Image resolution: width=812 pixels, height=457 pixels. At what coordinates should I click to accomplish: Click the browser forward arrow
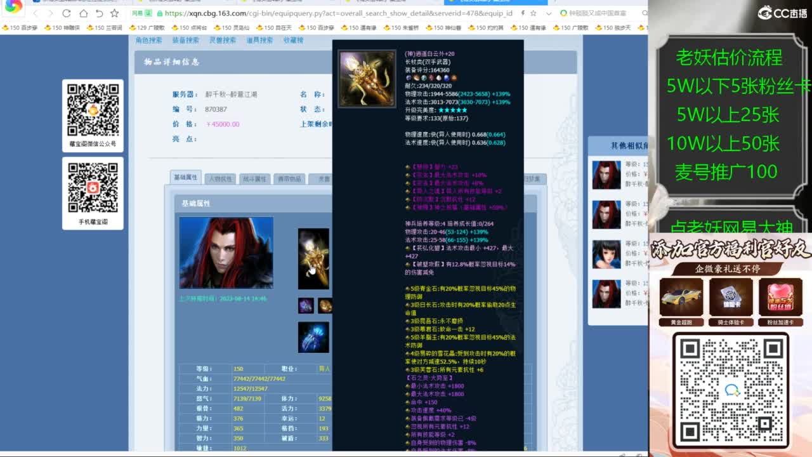[x=51, y=13]
